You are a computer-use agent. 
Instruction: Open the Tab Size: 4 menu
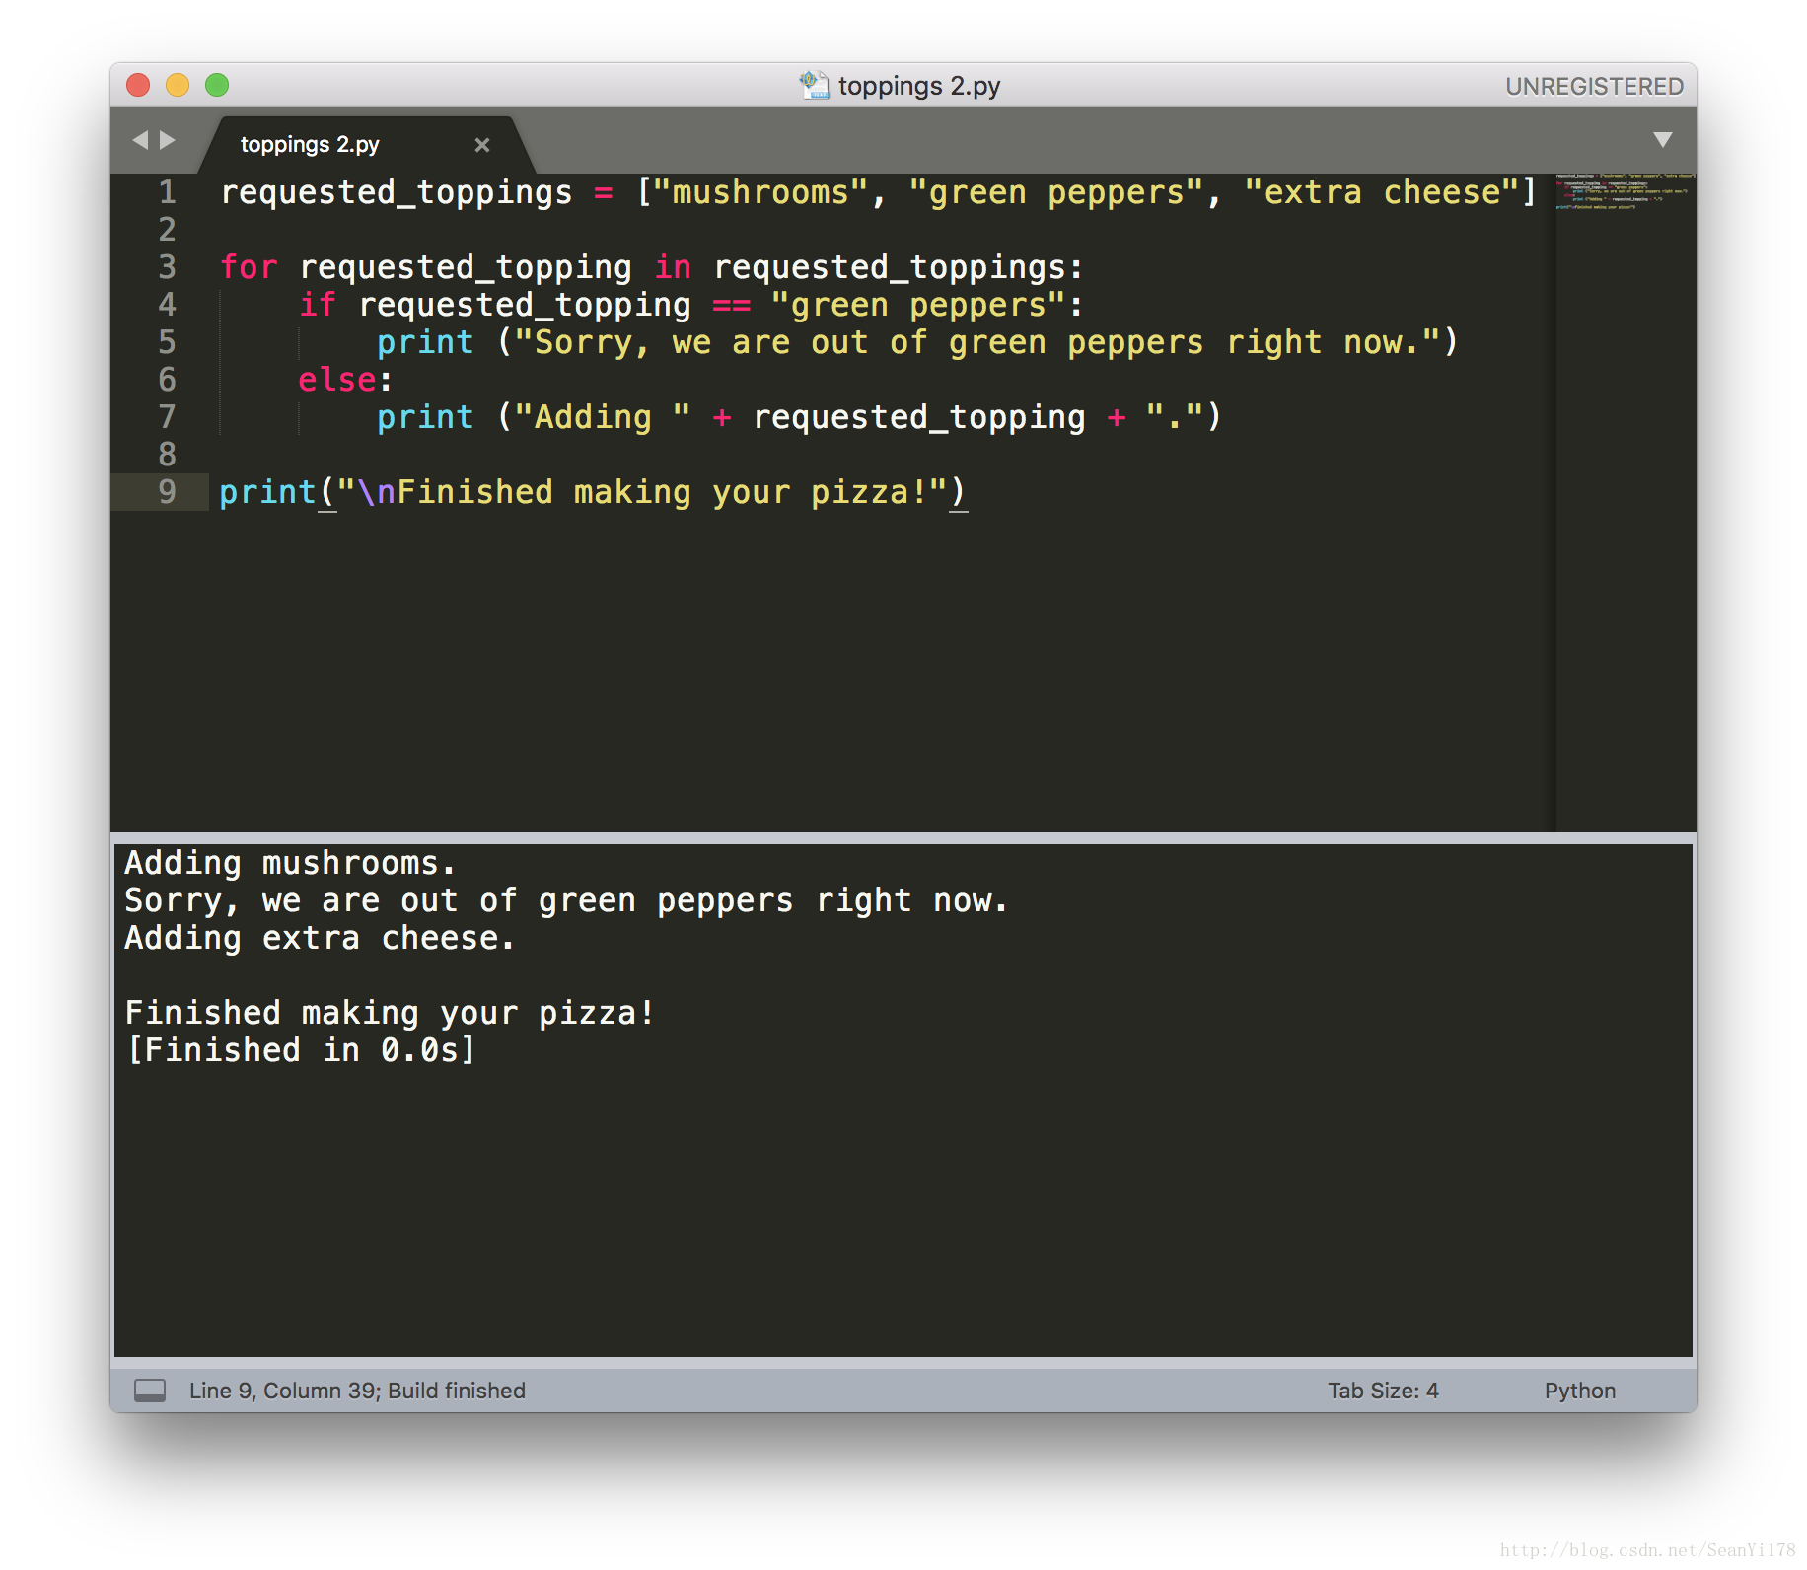1383,1391
